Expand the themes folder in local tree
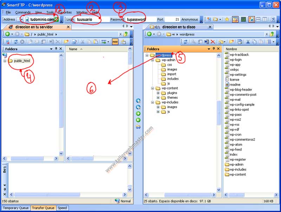 click(158, 98)
